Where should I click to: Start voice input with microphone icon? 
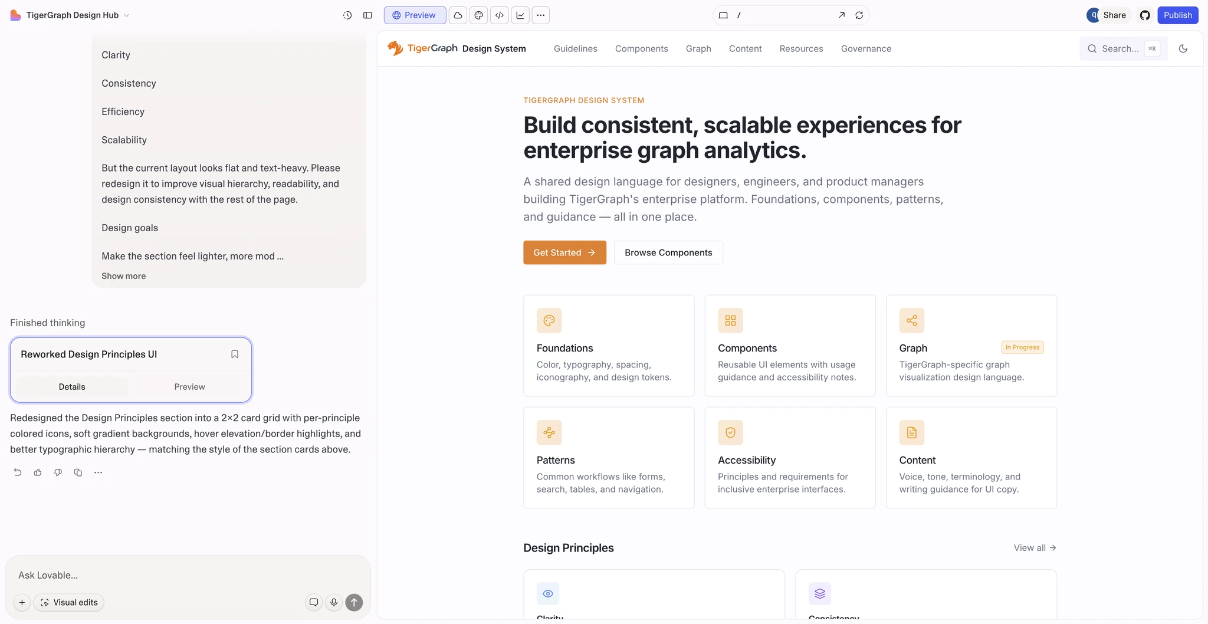pos(334,602)
